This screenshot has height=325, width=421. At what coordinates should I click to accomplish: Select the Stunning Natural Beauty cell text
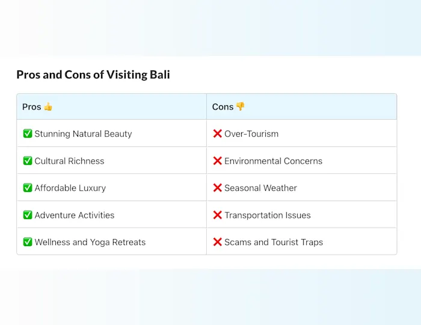pyautogui.click(x=83, y=134)
